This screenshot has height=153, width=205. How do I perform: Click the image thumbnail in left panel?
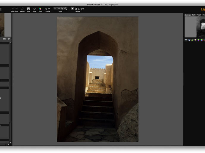[x=2, y=25]
